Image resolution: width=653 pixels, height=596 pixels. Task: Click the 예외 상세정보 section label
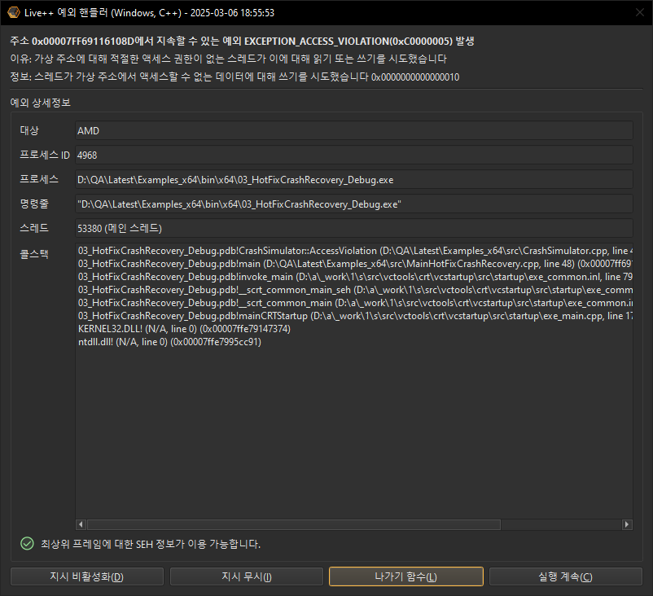pos(41,103)
